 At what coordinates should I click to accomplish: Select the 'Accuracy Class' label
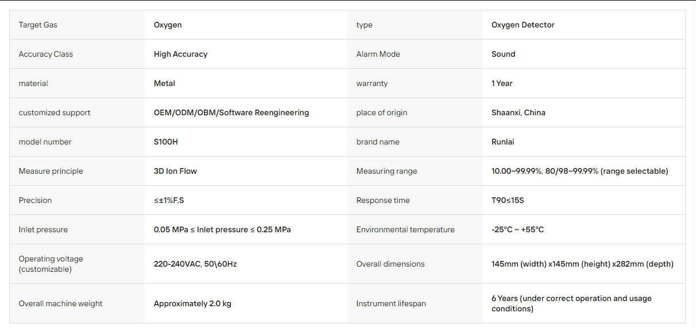pos(46,54)
